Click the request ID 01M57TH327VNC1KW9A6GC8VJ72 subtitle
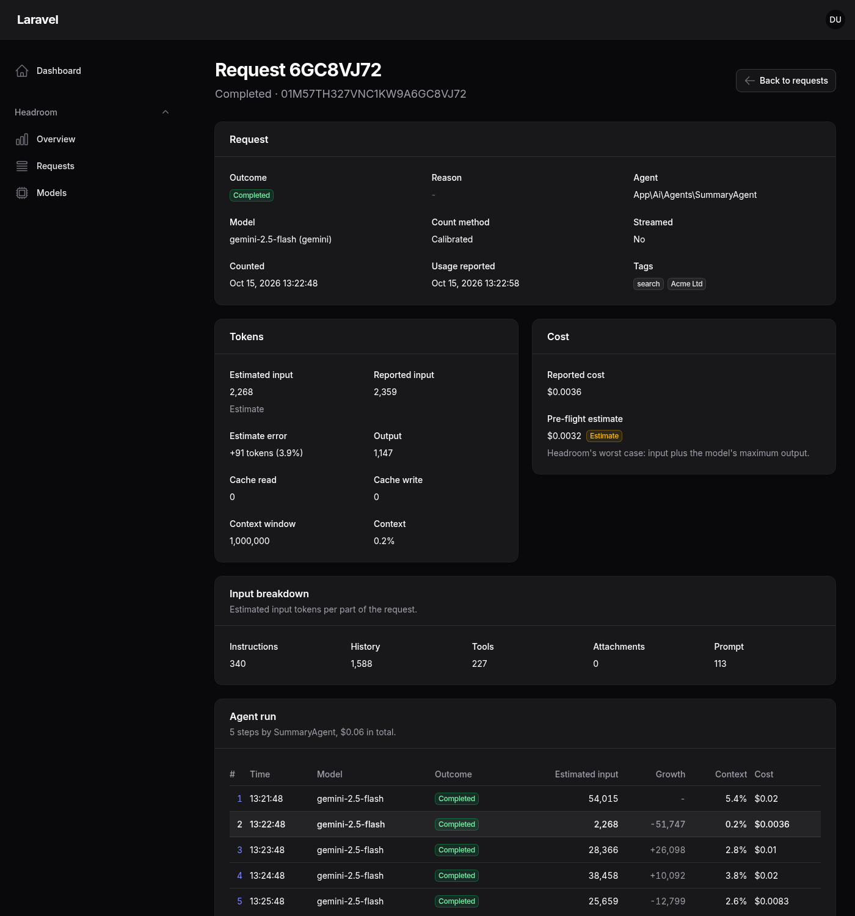The image size is (855, 916). [x=374, y=94]
